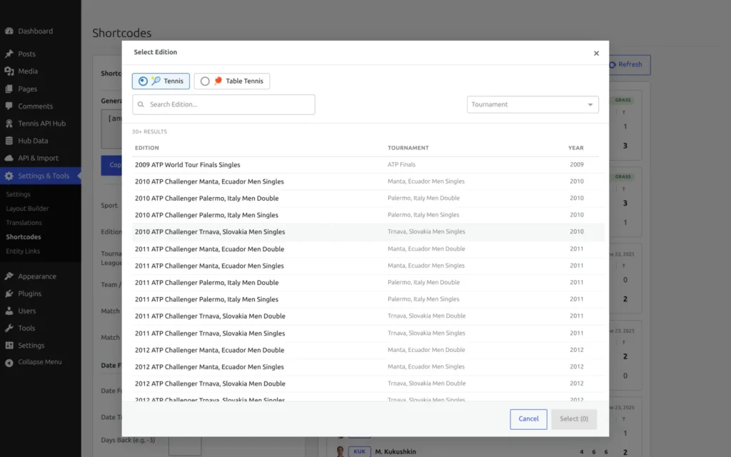Click the Refresh button behind dialog
The width and height of the screenshot is (731, 457).
630,64
